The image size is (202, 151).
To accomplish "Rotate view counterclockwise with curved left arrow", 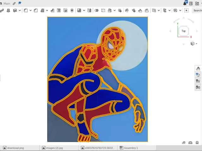I will pyautogui.click(x=176, y=21).
